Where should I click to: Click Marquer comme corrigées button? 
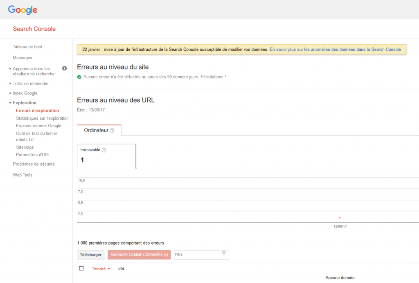(139, 255)
